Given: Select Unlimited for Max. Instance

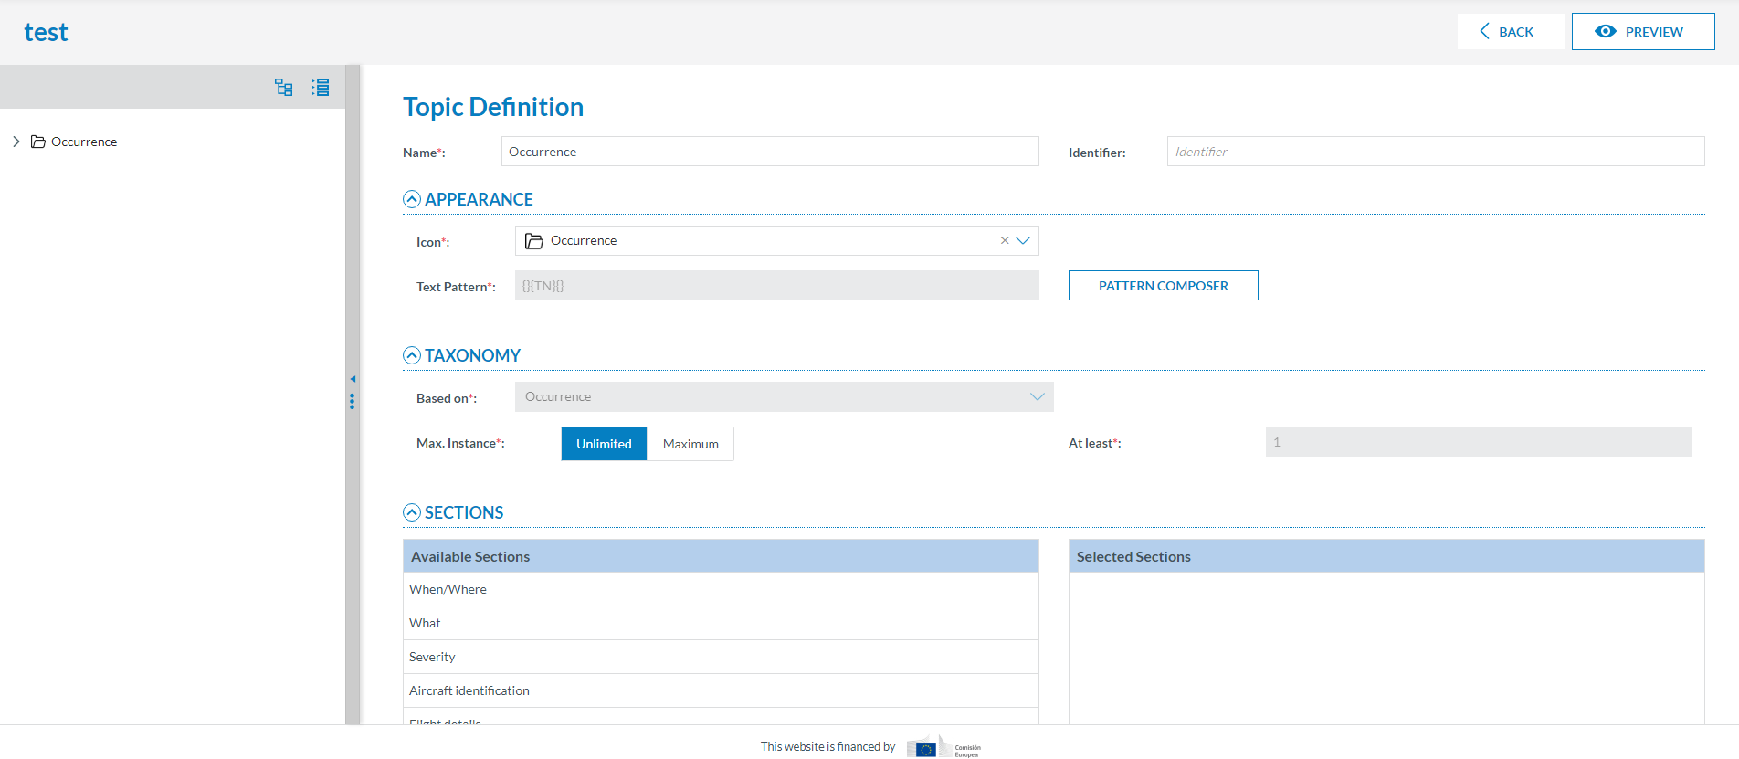Looking at the screenshot, I should (604, 444).
